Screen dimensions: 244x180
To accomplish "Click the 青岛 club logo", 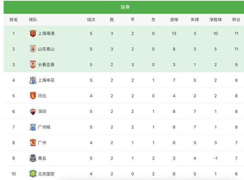I will pos(33,158).
